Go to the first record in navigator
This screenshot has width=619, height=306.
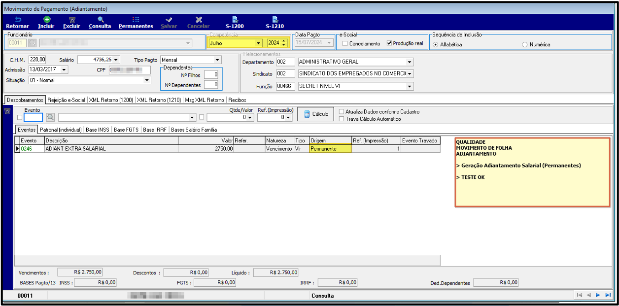(x=580, y=295)
